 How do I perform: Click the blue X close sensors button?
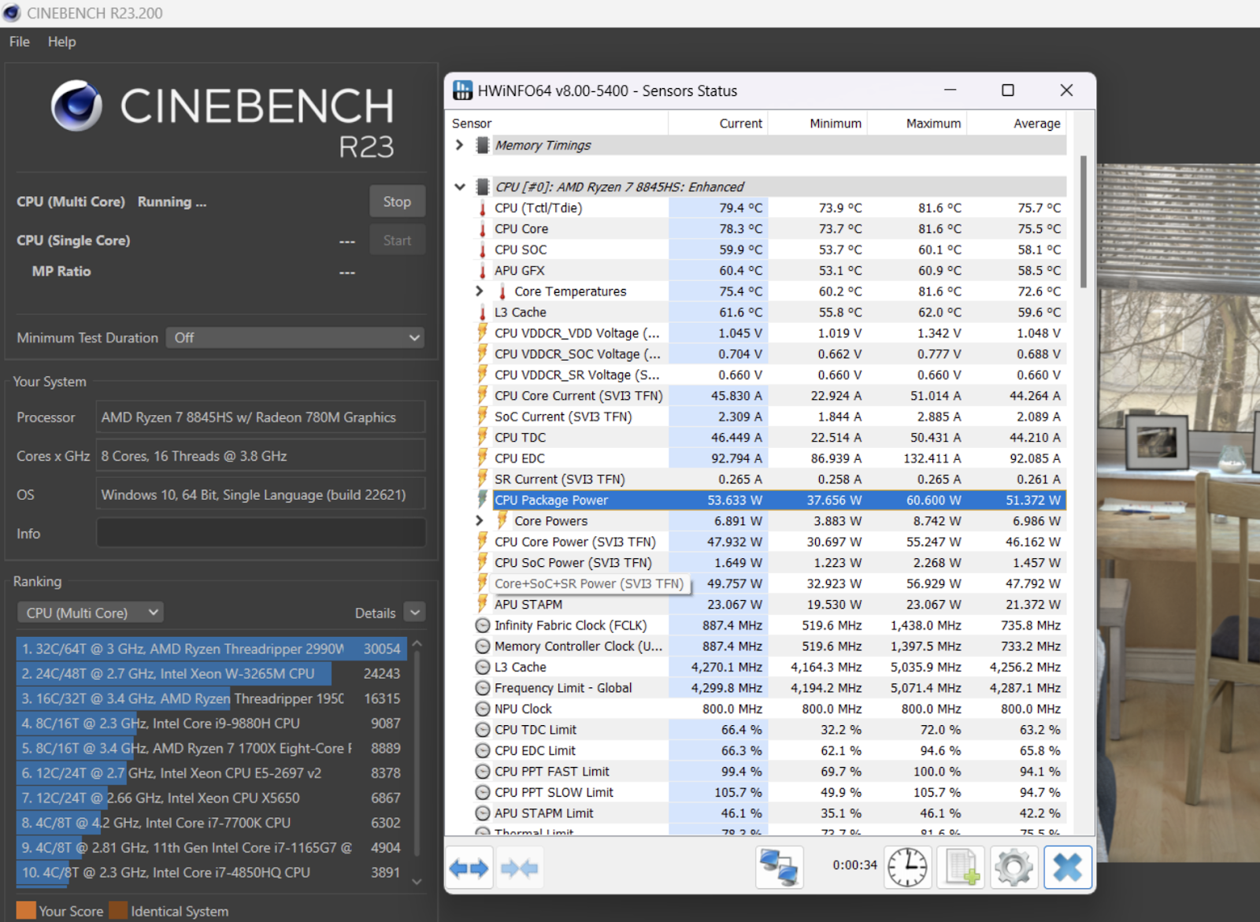pos(1068,867)
